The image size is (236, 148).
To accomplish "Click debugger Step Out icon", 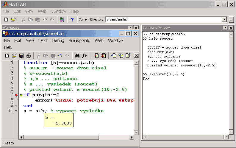I will click(x=128, y=56).
